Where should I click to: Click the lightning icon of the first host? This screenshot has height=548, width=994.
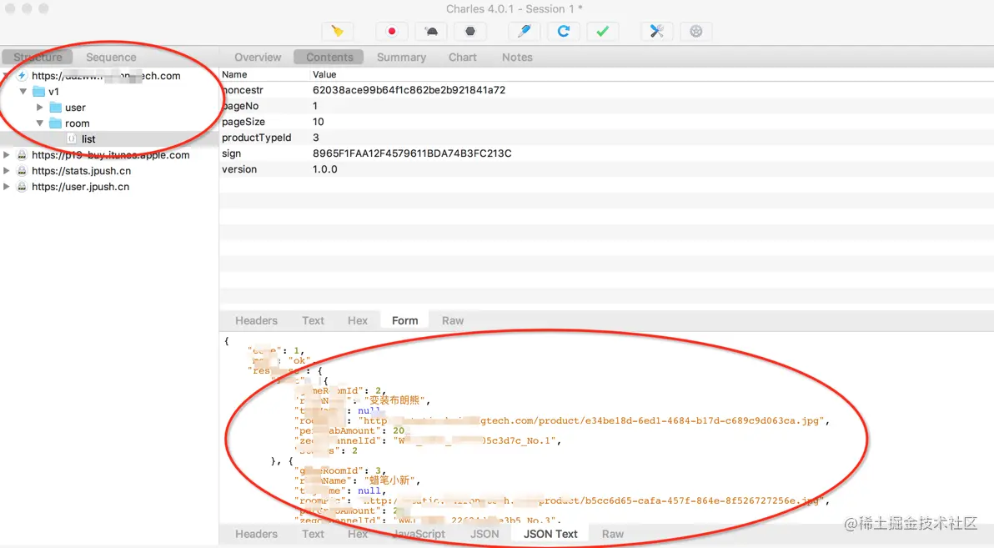(23, 75)
